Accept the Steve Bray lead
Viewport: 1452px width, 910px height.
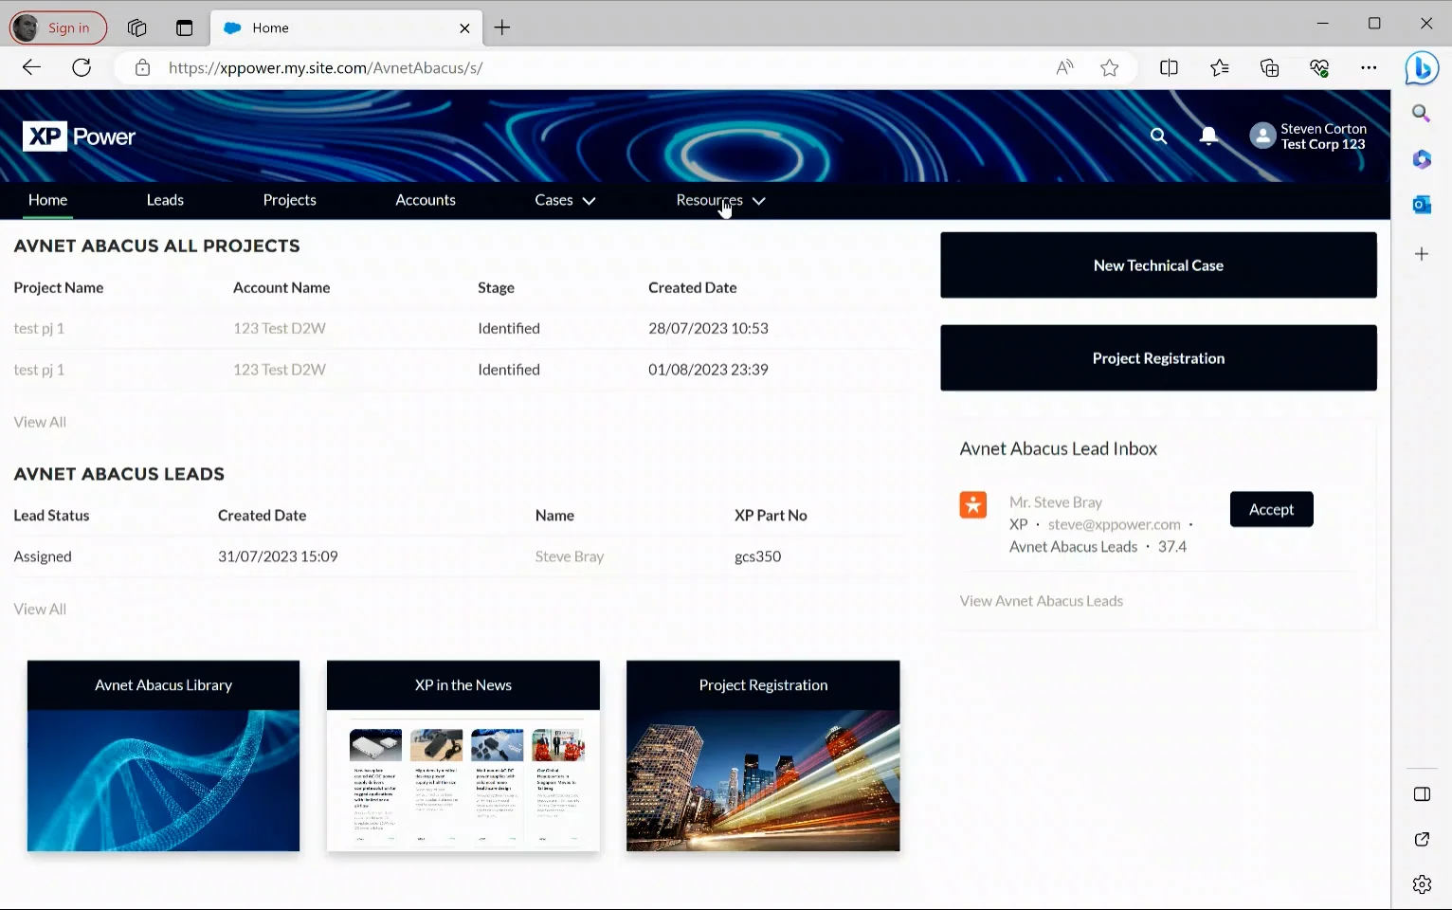pos(1271,509)
